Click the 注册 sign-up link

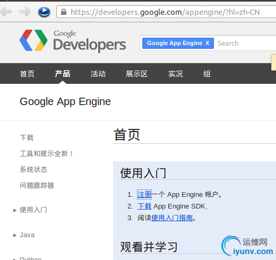144,195
